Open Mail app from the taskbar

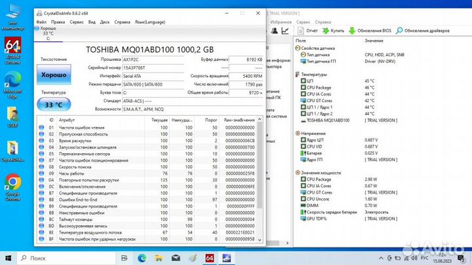(176, 258)
